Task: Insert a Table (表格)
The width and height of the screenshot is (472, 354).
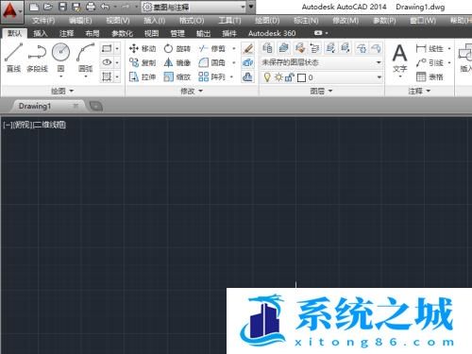Action: [x=430, y=76]
